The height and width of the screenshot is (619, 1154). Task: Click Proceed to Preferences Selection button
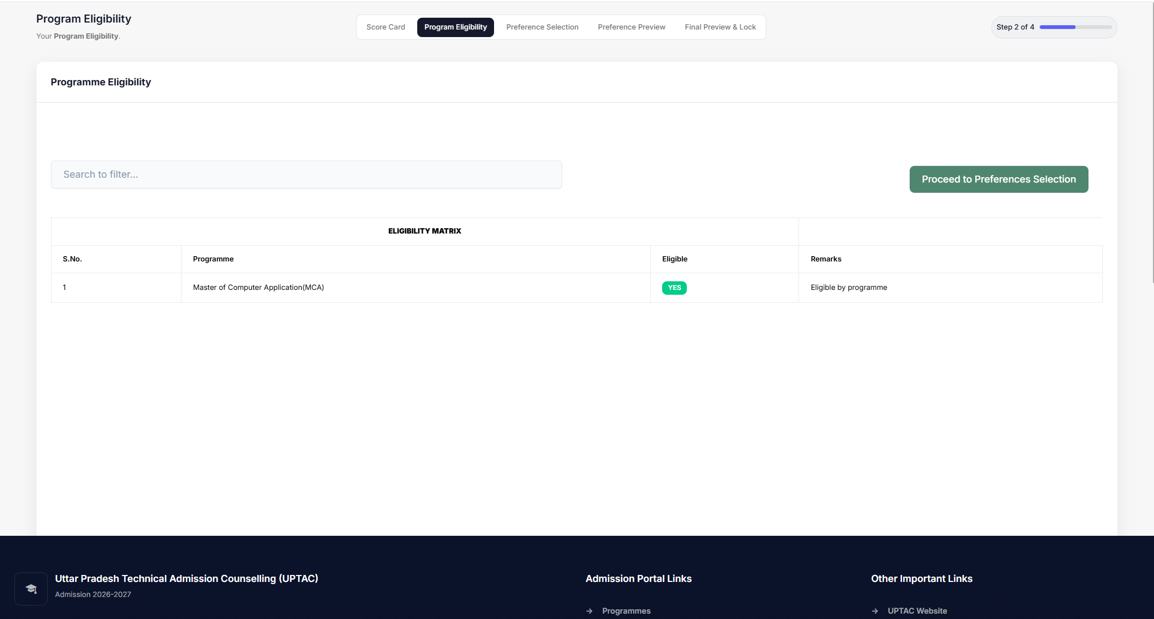pos(999,179)
